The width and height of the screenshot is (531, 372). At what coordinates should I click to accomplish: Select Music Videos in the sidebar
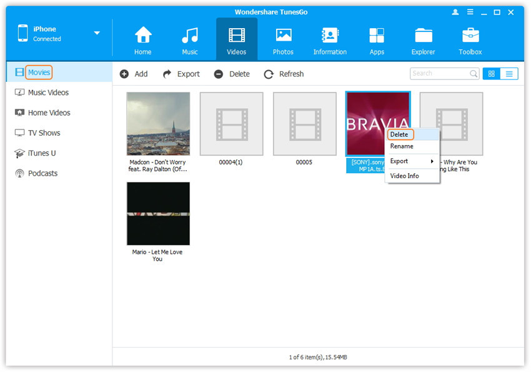48,93
